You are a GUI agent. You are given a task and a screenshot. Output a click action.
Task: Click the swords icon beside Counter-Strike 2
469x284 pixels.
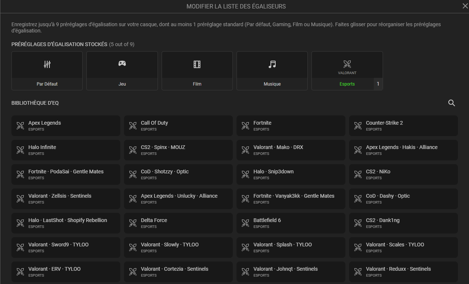pos(358,126)
